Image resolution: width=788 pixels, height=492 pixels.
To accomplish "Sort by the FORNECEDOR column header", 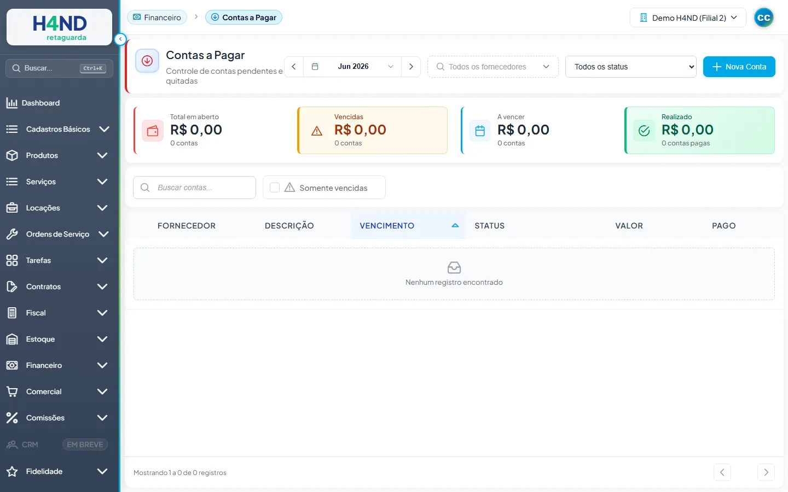I will click(x=187, y=226).
